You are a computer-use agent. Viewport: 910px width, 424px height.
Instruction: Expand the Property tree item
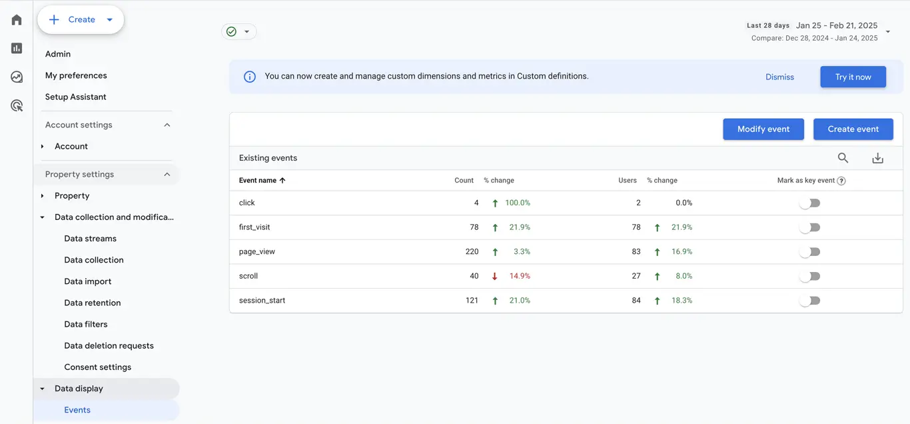click(x=43, y=195)
